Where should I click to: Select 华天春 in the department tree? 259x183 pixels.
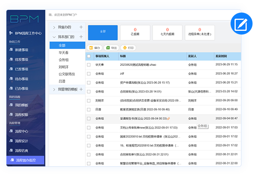pos(63,53)
